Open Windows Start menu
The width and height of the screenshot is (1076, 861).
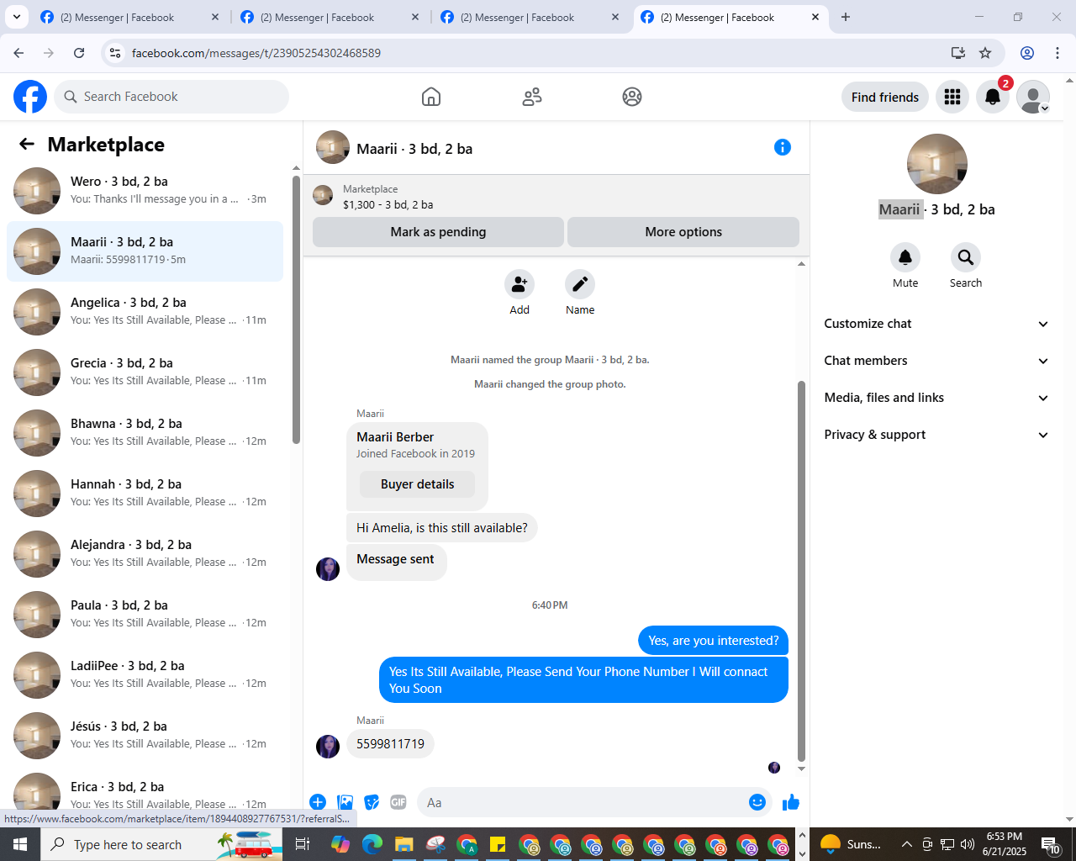(20, 844)
